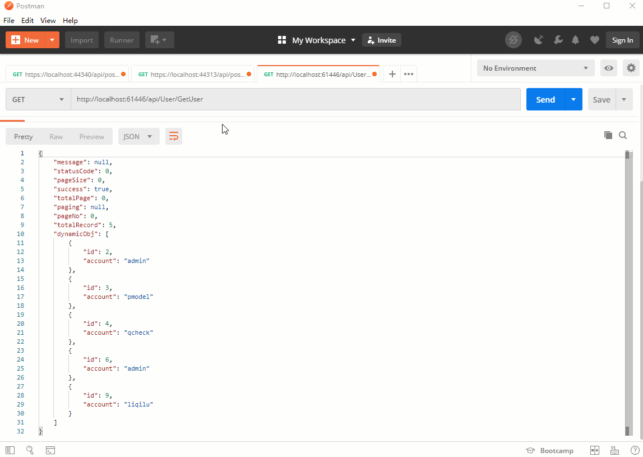Open the Capture requests satellite icon
This screenshot has width=643, height=457.
(x=538, y=40)
